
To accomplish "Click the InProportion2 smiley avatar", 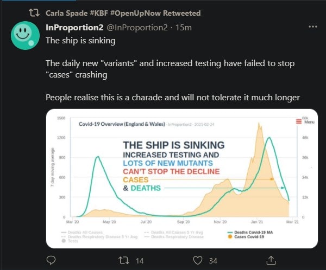I will coord(25,35).
